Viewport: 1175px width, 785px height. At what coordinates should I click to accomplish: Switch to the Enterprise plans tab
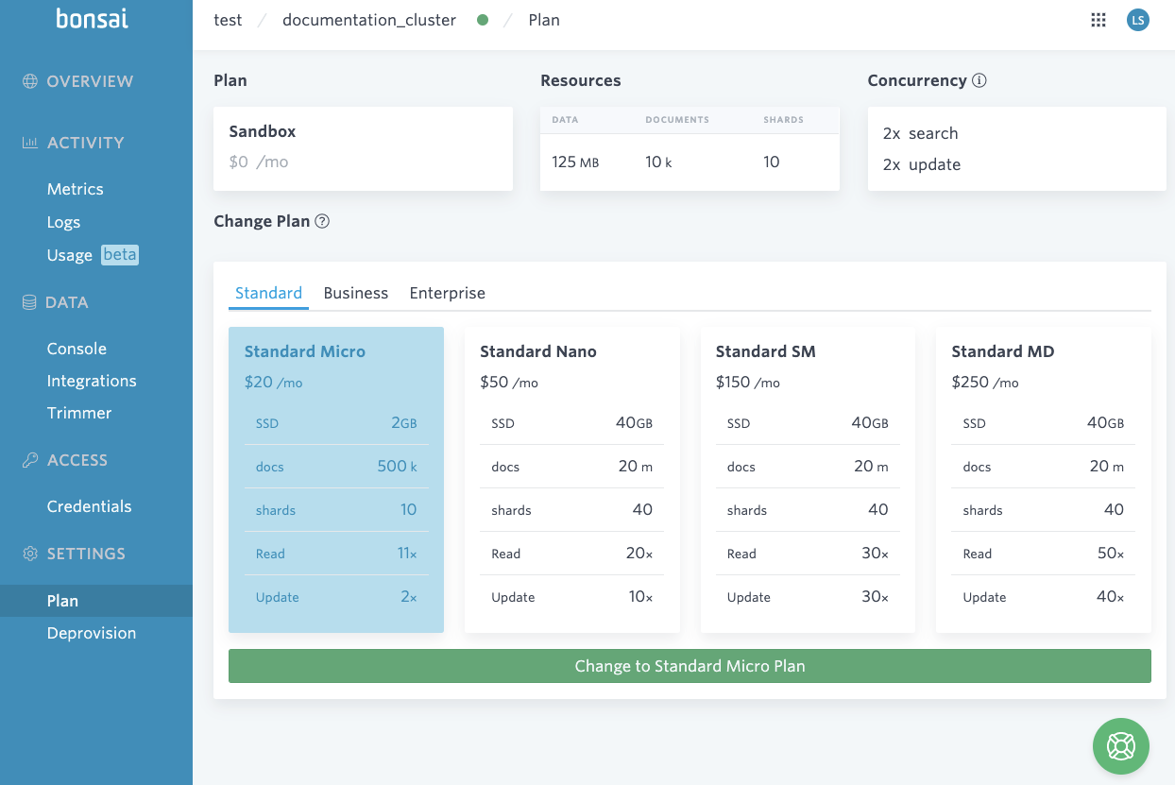tap(448, 293)
